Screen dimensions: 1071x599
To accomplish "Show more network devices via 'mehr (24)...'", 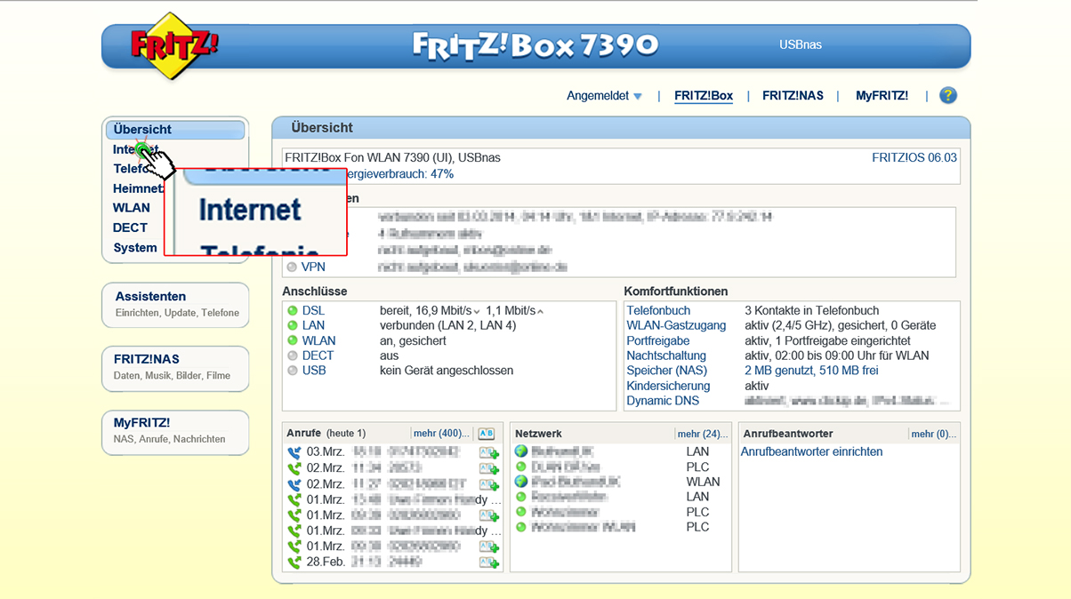I will tap(702, 434).
